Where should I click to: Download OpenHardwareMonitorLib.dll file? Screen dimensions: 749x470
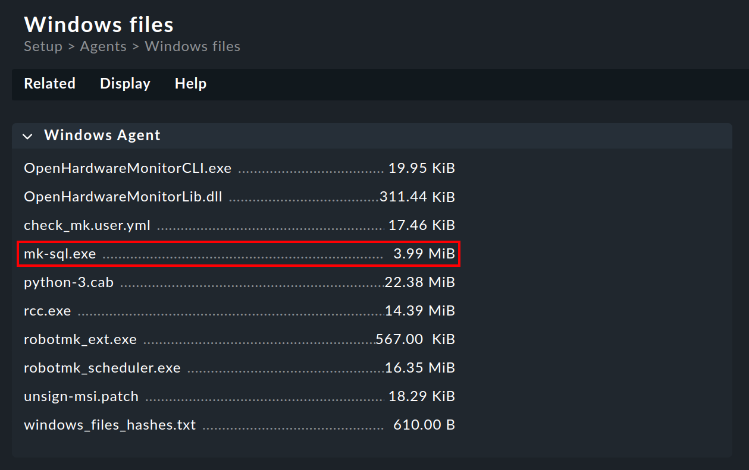tap(123, 197)
